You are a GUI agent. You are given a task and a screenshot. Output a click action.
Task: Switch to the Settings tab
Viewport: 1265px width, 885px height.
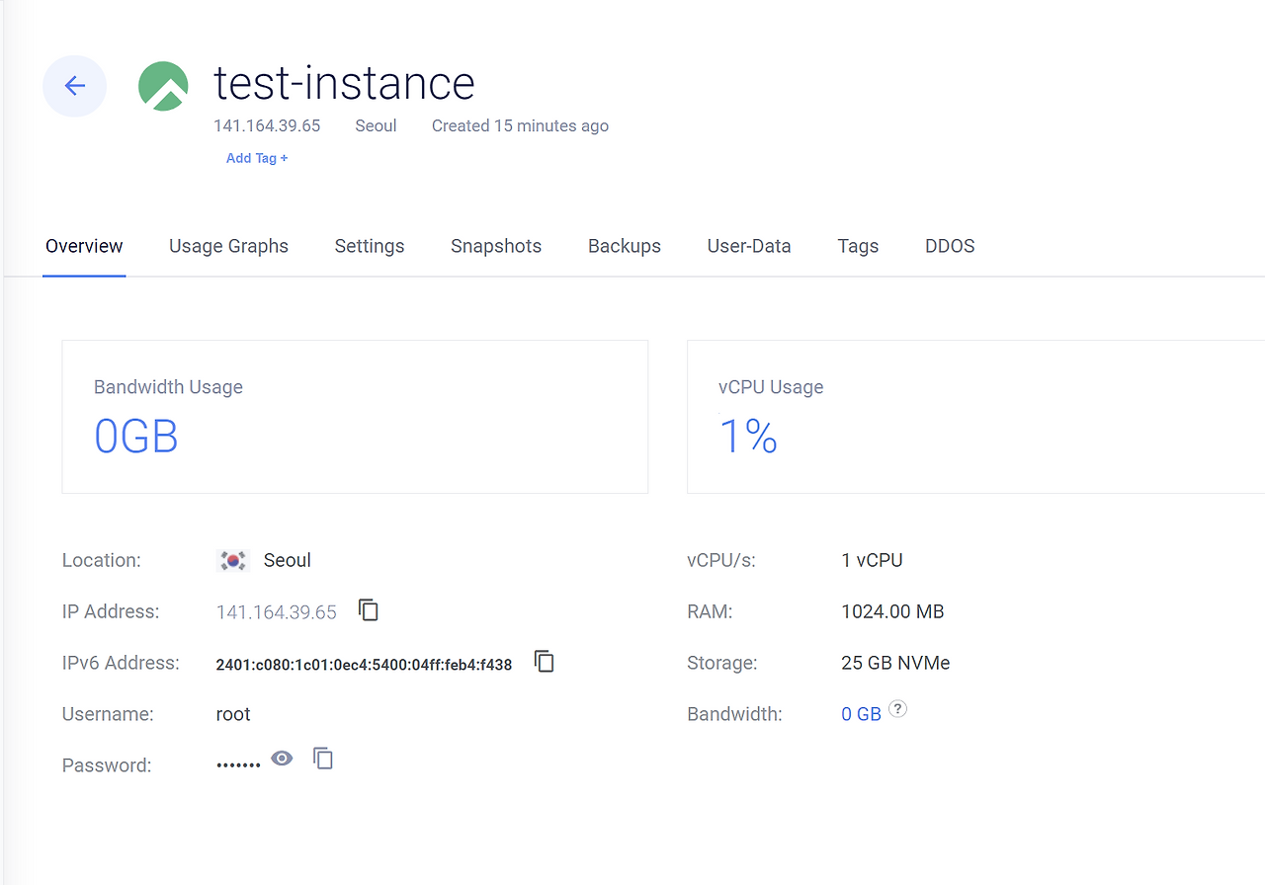[369, 246]
